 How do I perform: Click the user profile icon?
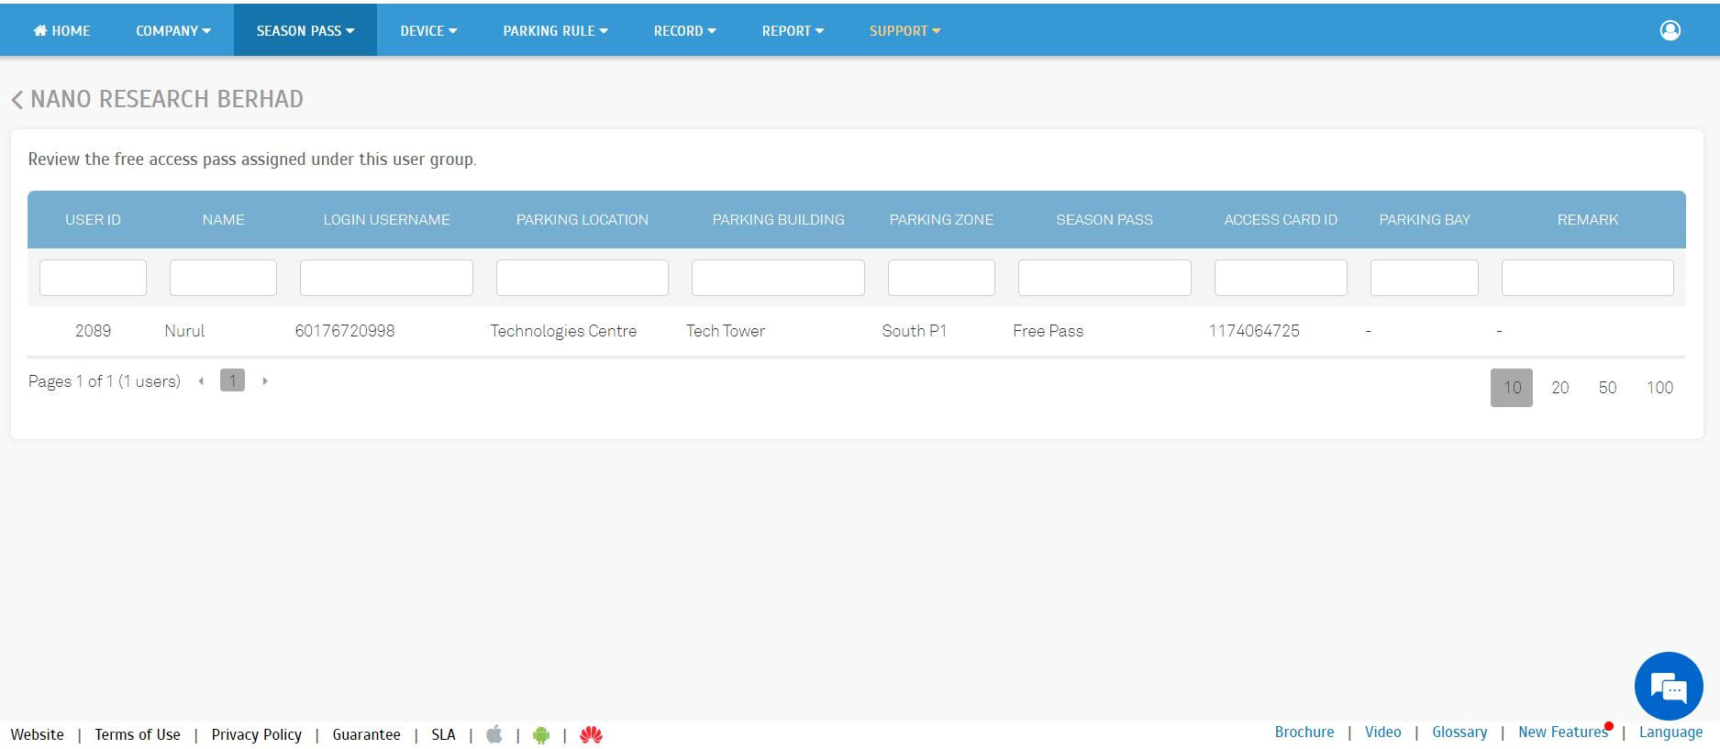pos(1670,30)
